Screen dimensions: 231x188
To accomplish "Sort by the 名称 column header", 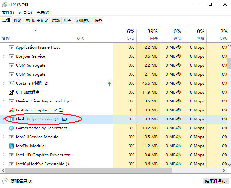I will pyautogui.click(x=37, y=35).
